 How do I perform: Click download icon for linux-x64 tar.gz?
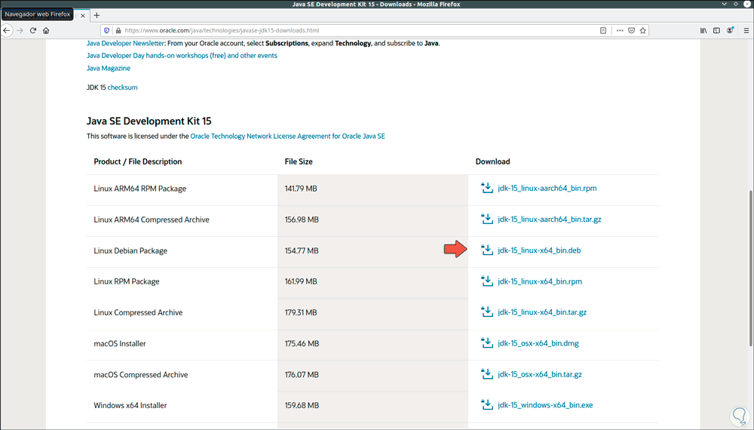(x=487, y=312)
